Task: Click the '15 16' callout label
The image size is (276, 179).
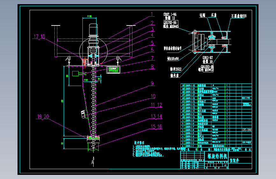Action: 156,127
